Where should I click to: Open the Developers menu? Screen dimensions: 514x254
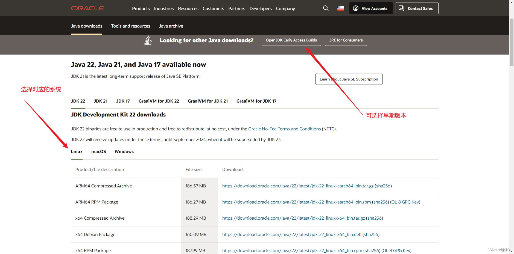coord(261,8)
